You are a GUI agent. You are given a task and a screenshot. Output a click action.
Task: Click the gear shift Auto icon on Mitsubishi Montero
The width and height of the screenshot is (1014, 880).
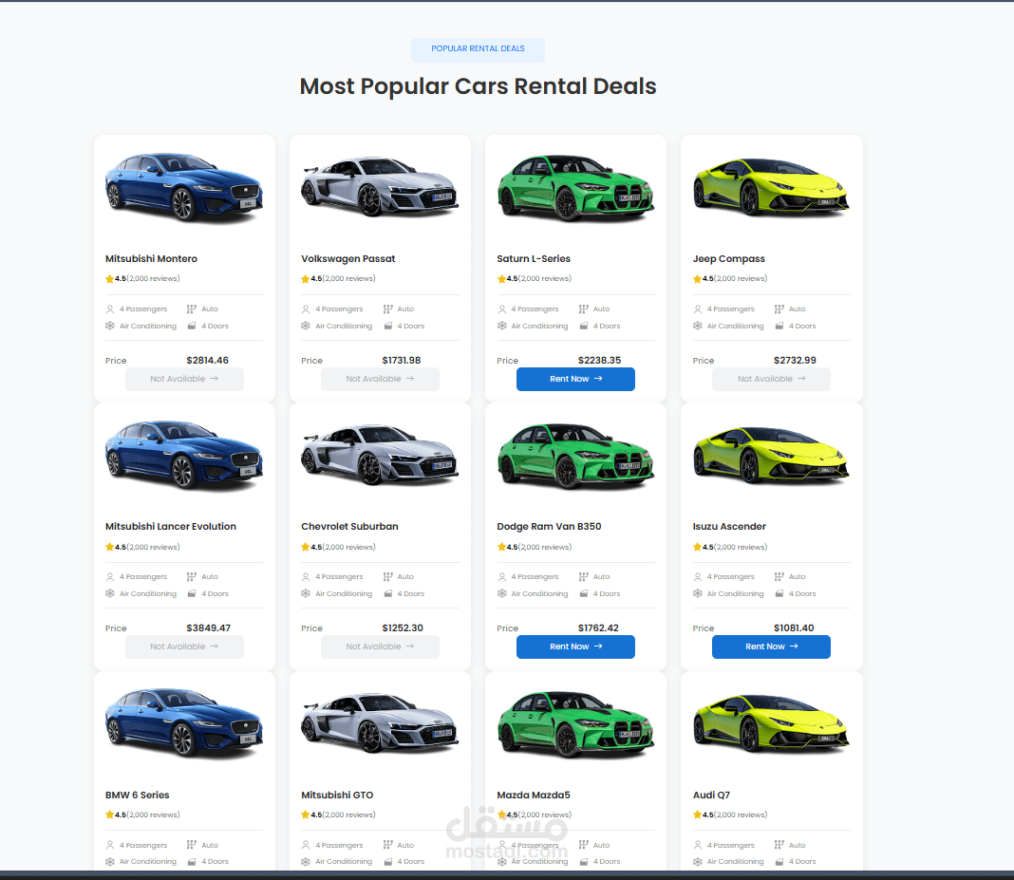click(192, 309)
